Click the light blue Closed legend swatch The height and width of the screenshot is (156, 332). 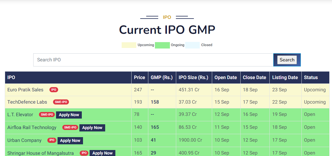point(192,45)
